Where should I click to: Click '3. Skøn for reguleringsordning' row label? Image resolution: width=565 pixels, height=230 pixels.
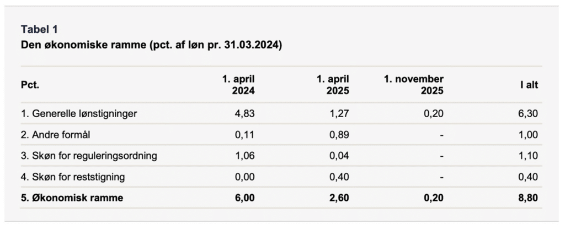pyautogui.click(x=89, y=156)
